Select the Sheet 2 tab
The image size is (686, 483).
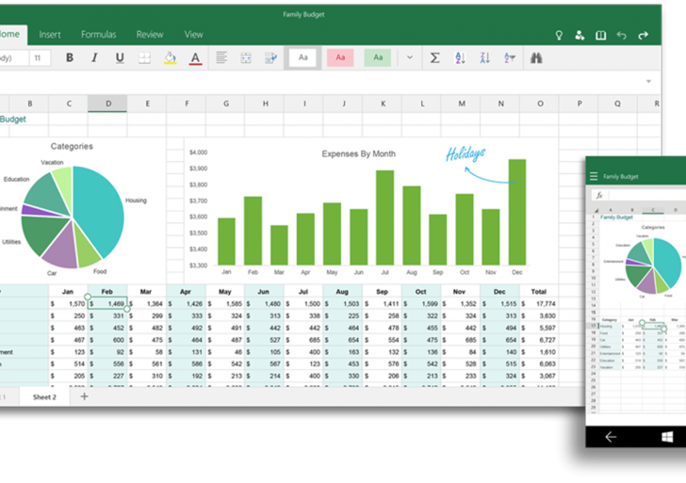[x=44, y=396]
